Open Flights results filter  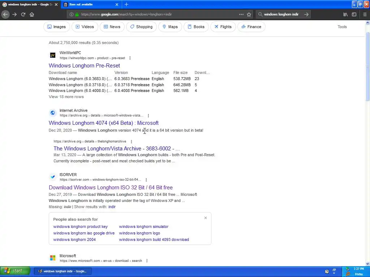coord(223,27)
